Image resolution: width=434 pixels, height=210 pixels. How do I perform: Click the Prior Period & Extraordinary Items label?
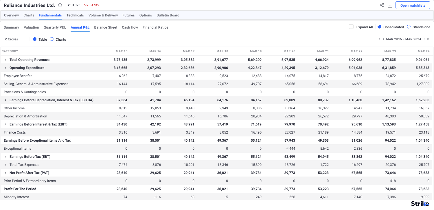(x=30, y=181)
